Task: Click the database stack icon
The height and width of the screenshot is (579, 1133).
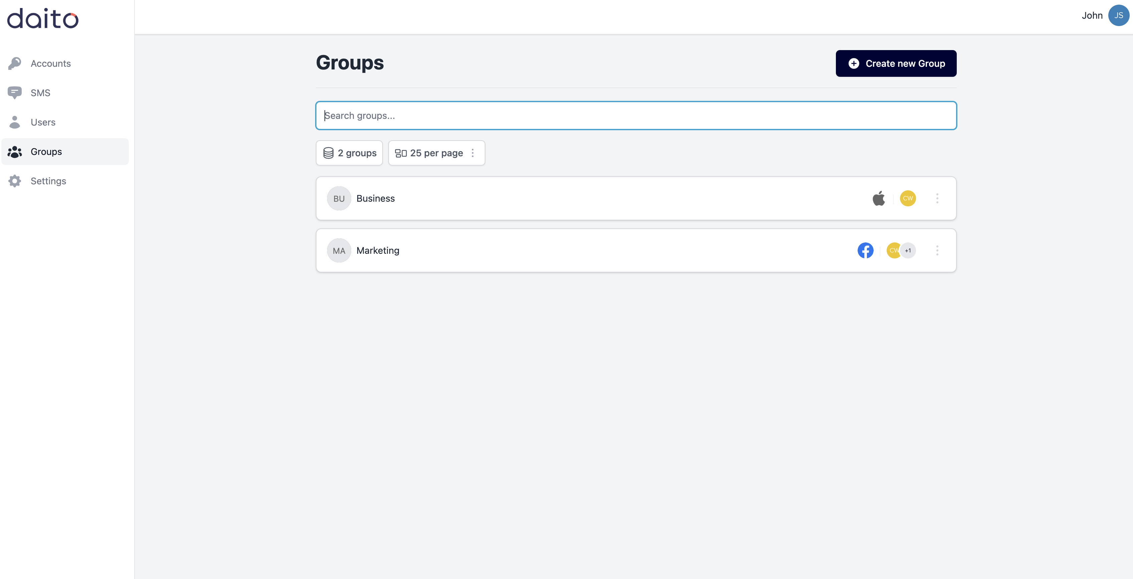Action: point(328,153)
